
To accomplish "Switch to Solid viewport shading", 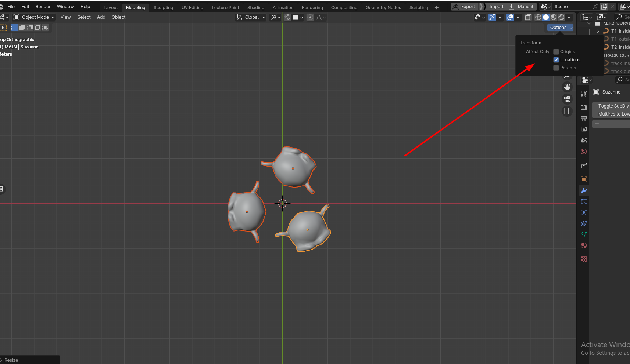I will (x=546, y=17).
